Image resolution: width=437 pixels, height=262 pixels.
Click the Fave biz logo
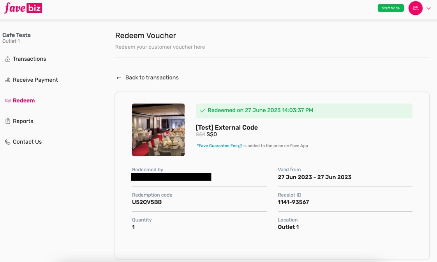pyautogui.click(x=23, y=8)
